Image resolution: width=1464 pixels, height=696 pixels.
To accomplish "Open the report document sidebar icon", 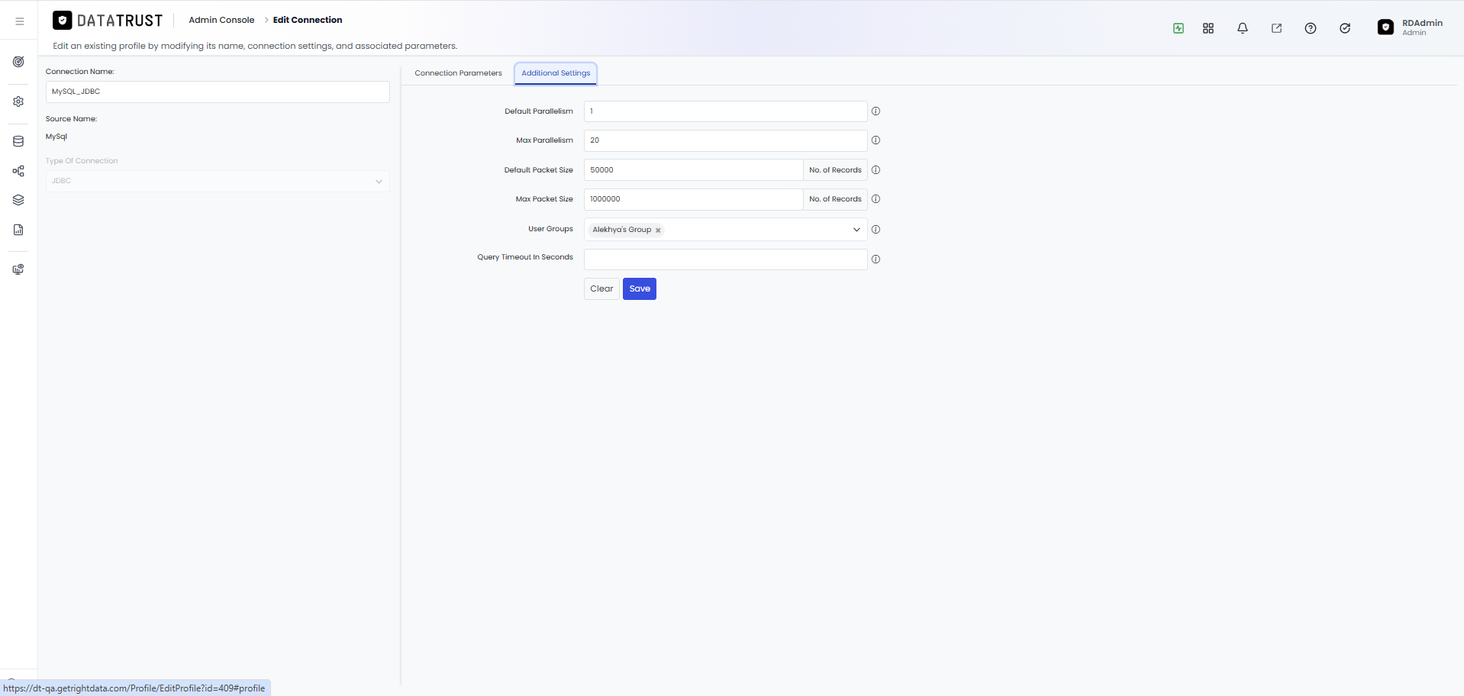I will pos(18,230).
